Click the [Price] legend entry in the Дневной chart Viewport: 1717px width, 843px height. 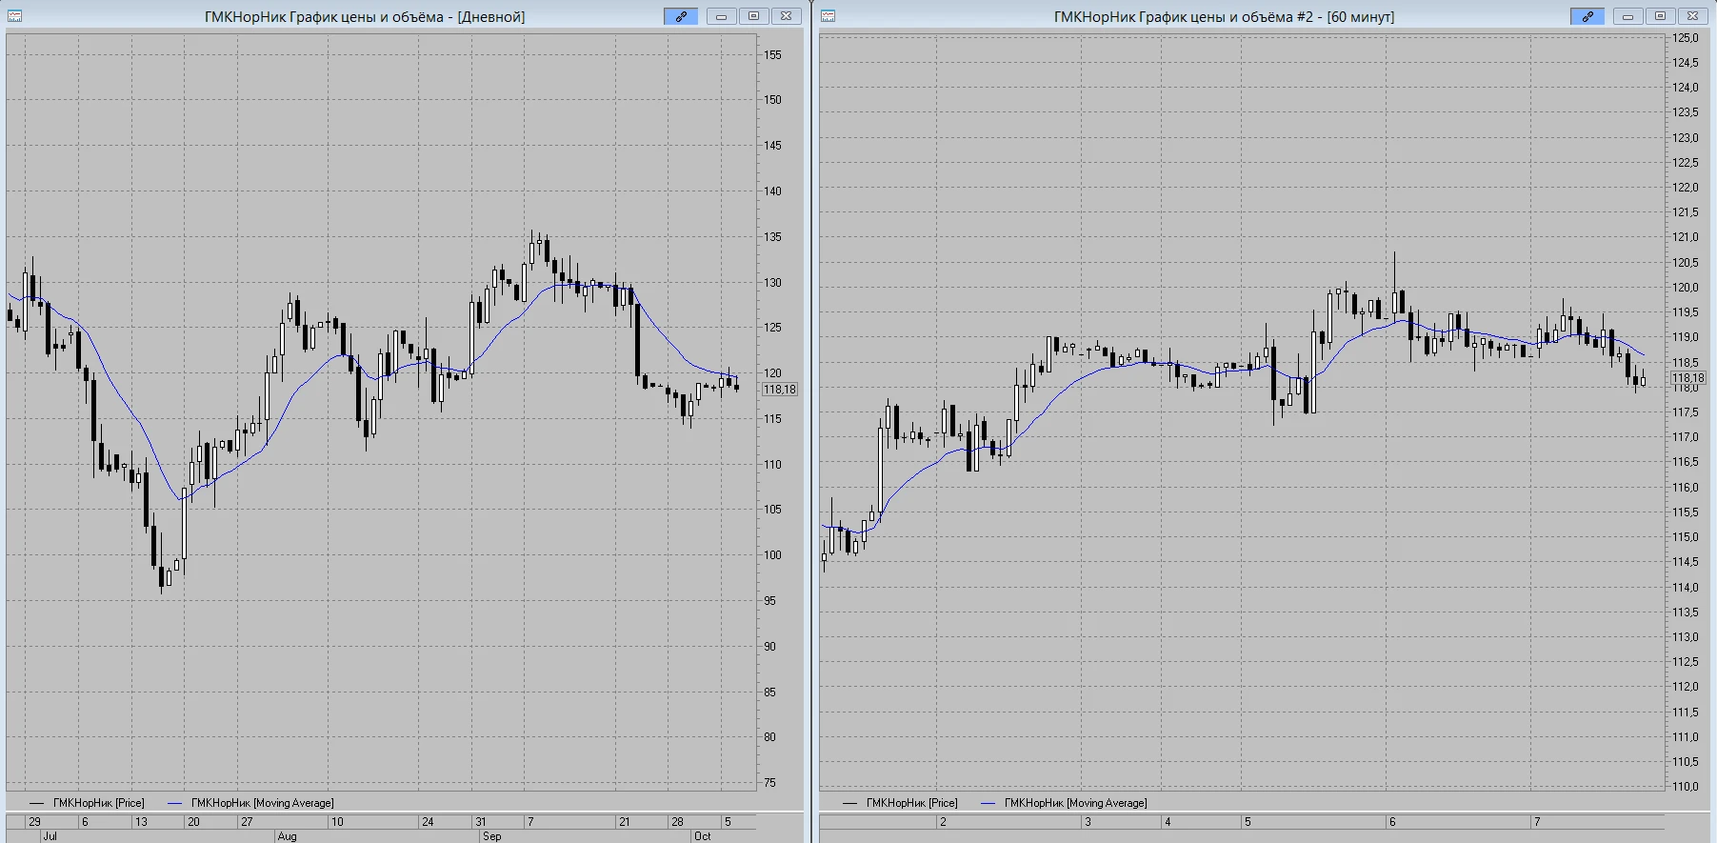[x=87, y=803]
